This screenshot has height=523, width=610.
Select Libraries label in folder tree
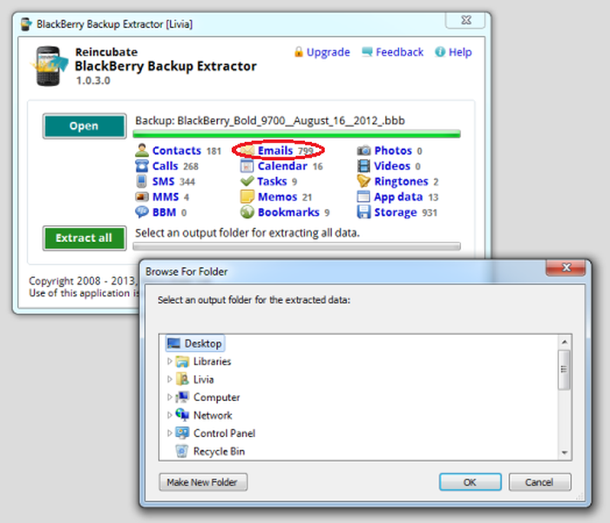(212, 361)
